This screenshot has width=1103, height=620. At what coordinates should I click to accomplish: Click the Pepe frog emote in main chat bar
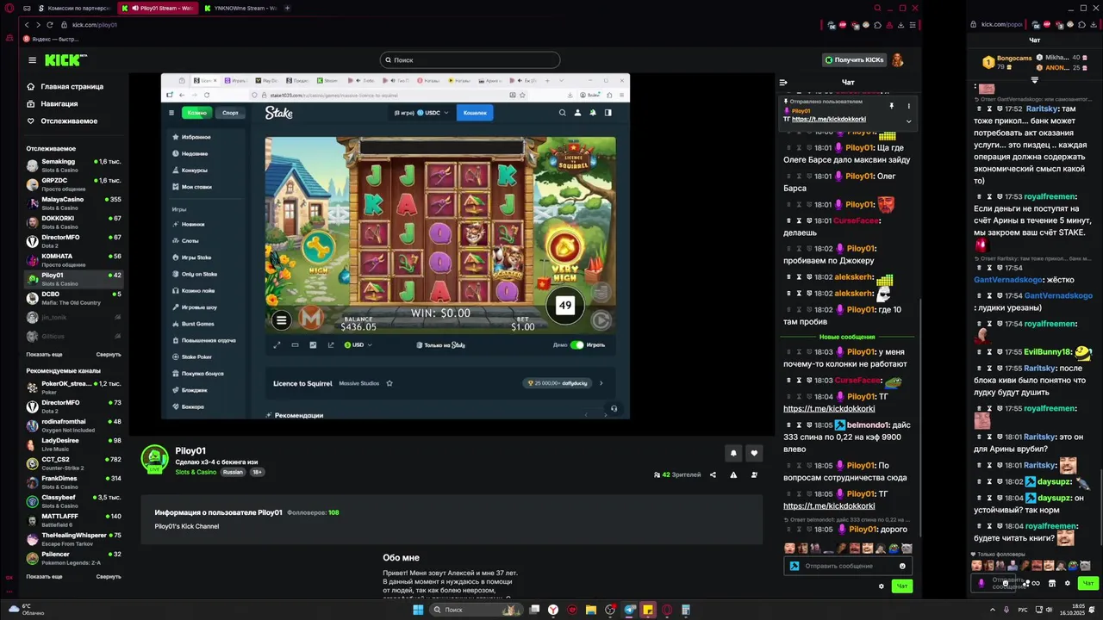(894, 549)
